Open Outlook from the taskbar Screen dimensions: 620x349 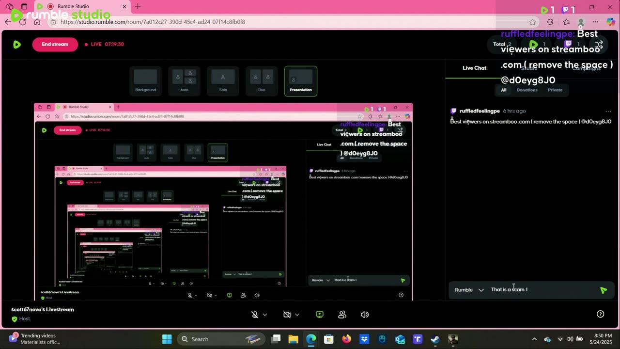[x=400, y=339]
